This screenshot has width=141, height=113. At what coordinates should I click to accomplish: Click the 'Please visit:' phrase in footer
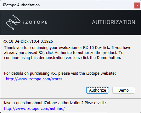coord(95,103)
